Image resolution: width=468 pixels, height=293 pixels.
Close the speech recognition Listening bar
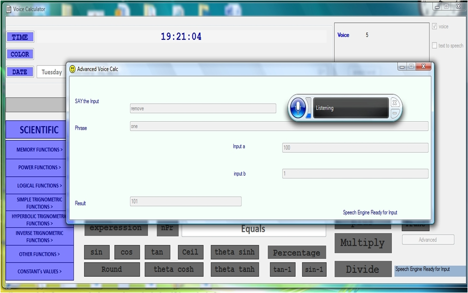pyautogui.click(x=395, y=103)
